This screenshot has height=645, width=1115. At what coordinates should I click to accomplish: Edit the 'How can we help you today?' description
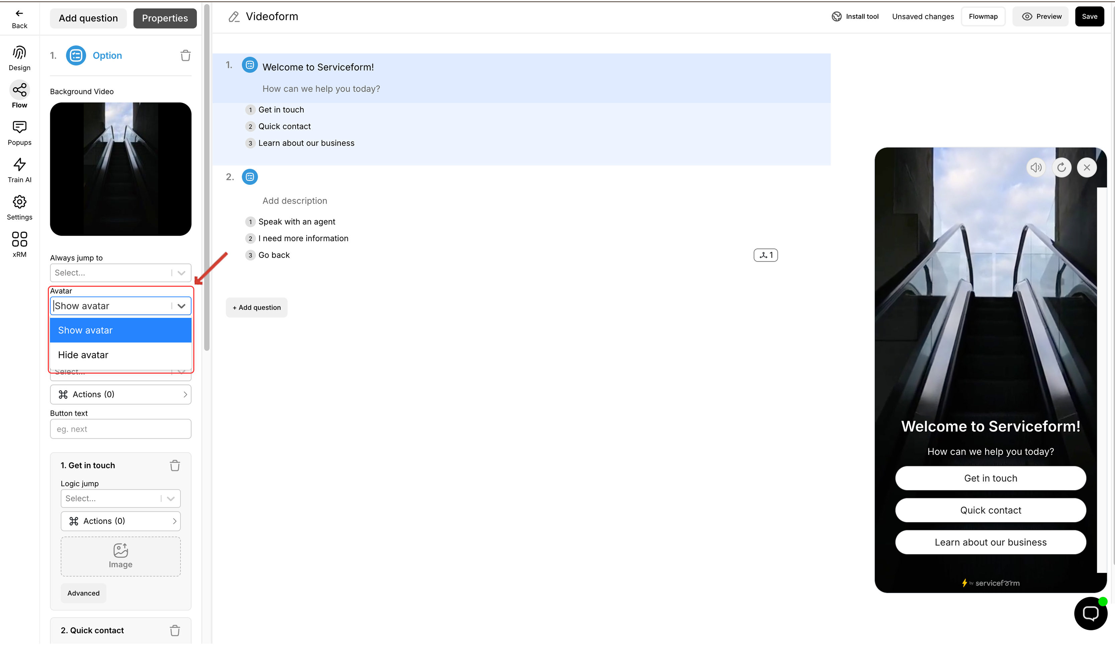click(x=321, y=89)
